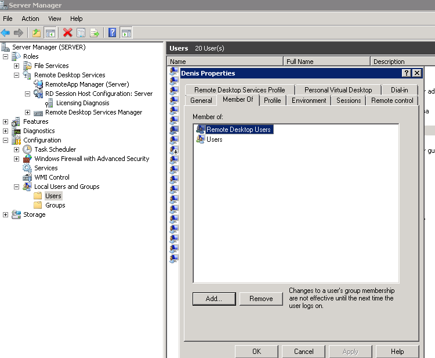This screenshot has width=435, height=358.
Task: Expand Remote Desktop Services Manager node
Action: 27,112
